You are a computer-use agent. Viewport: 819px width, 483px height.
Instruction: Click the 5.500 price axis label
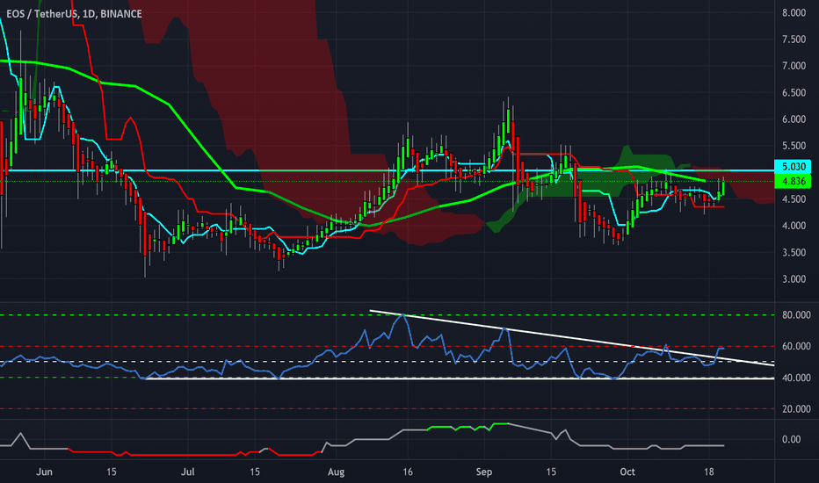[794, 146]
